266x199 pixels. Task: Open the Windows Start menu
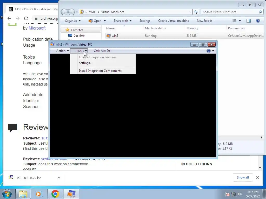[7, 194]
